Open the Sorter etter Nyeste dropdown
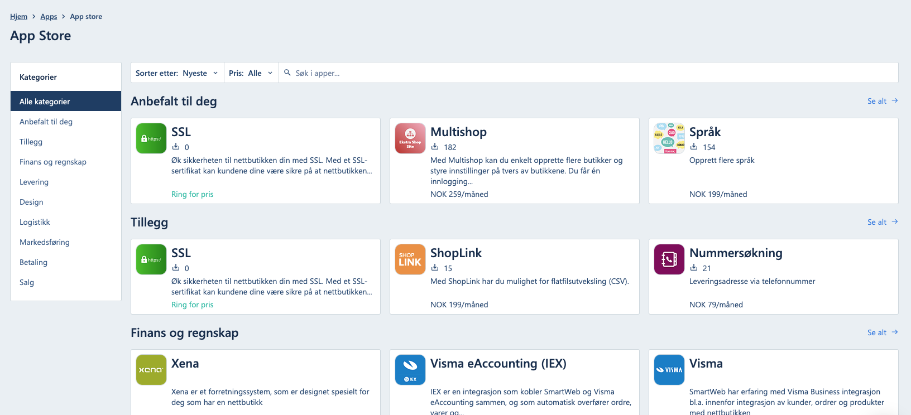This screenshot has height=415, width=911. pyautogui.click(x=177, y=73)
